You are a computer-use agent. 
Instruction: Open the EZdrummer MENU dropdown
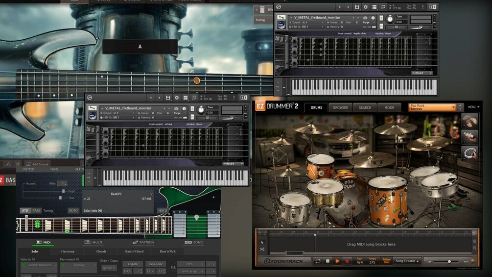pyautogui.click(x=473, y=107)
